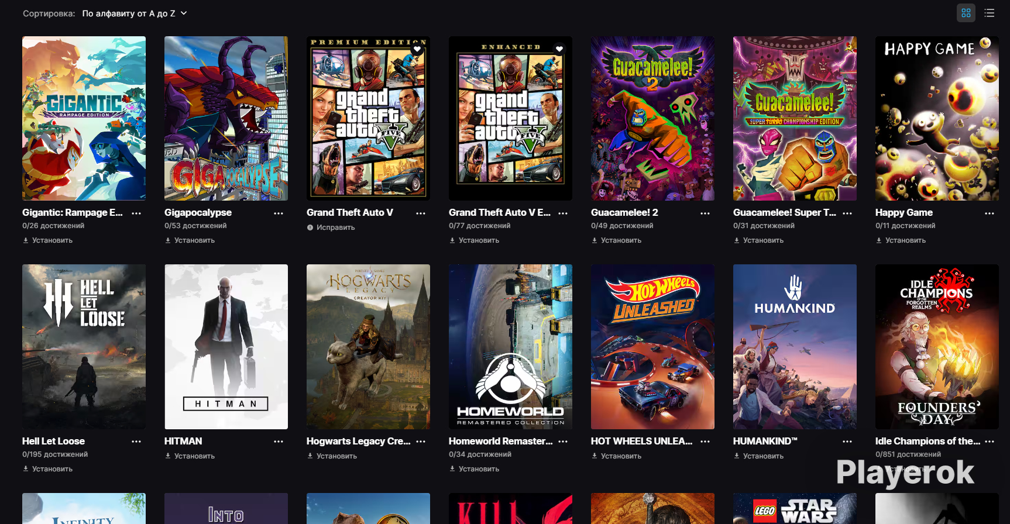Toggle favorite heart on Grand Theft Auto V Premium cover
Viewport: 1010px width, 524px height.
tap(417, 50)
